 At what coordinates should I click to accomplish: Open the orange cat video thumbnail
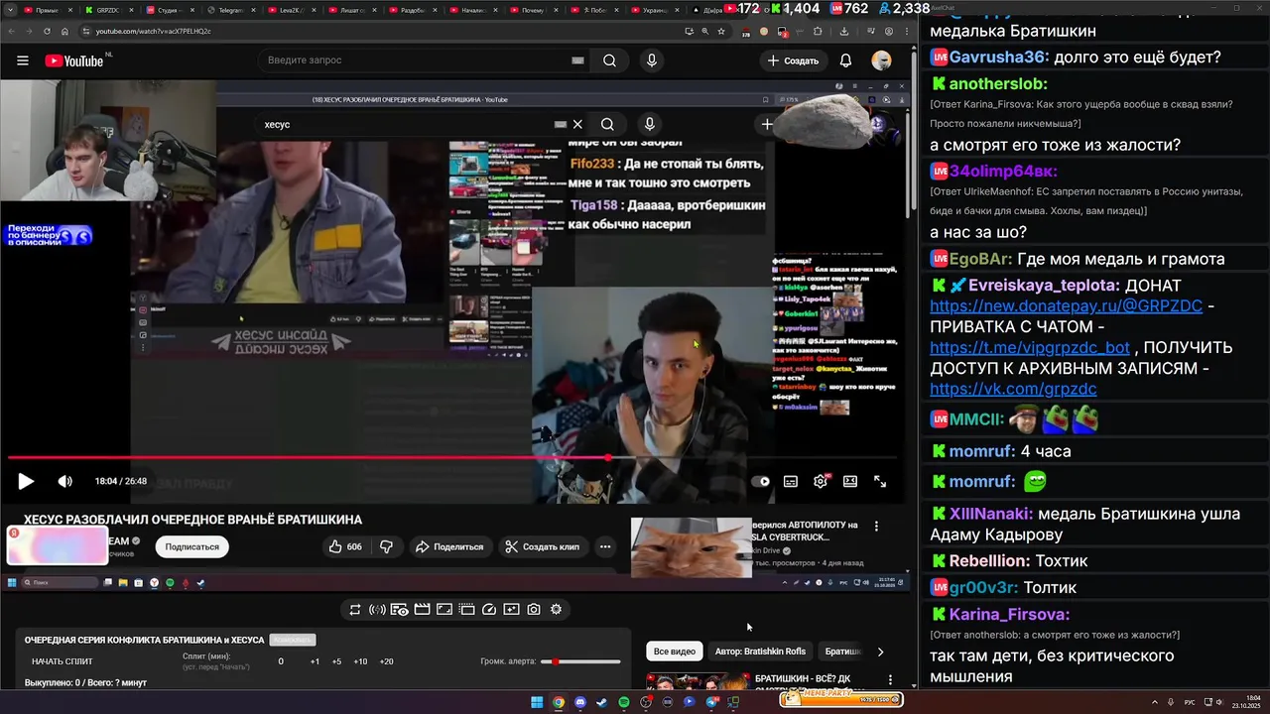tap(692, 546)
